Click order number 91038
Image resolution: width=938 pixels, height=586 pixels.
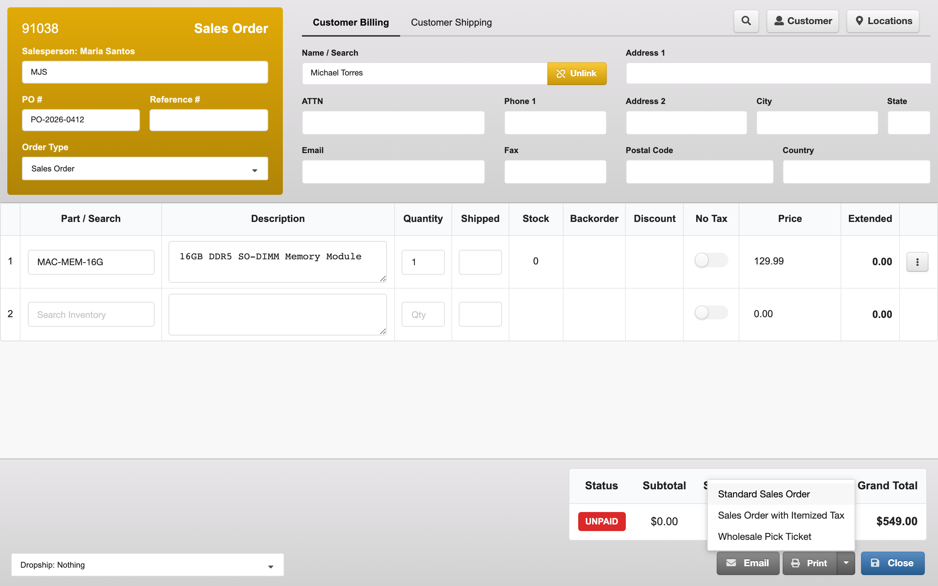[40, 28]
